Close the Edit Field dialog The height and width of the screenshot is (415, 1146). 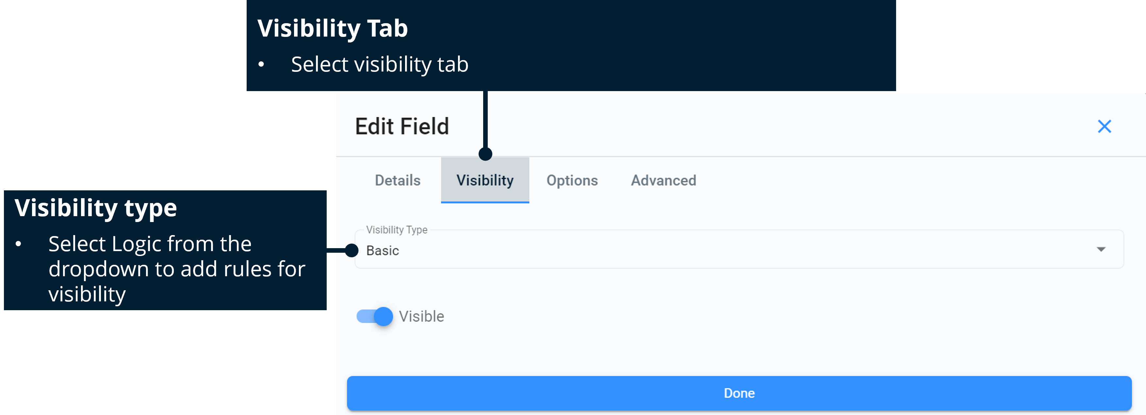(1105, 126)
